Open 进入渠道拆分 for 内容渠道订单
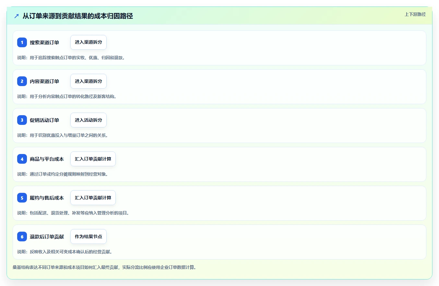 89,81
